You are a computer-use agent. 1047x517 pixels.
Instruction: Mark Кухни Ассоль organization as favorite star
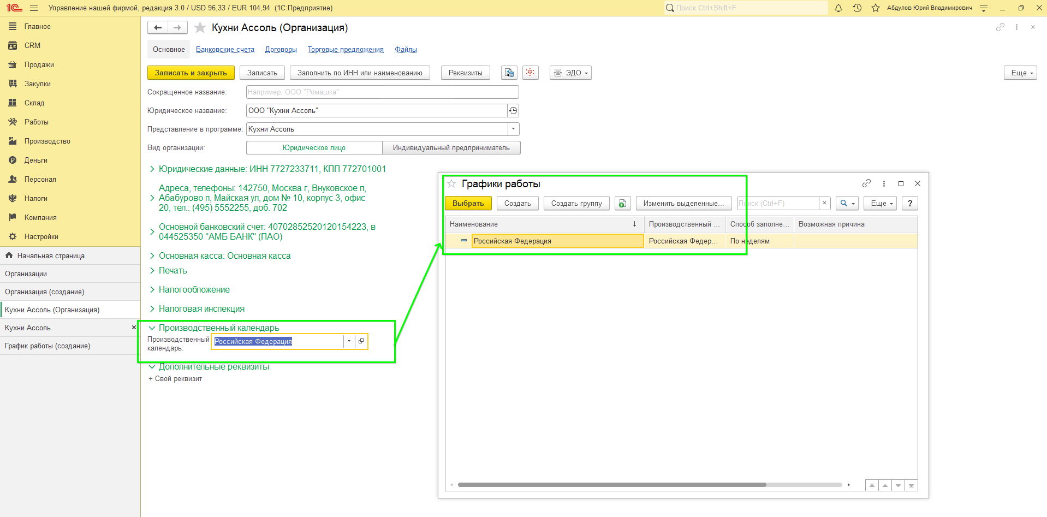pyautogui.click(x=200, y=28)
